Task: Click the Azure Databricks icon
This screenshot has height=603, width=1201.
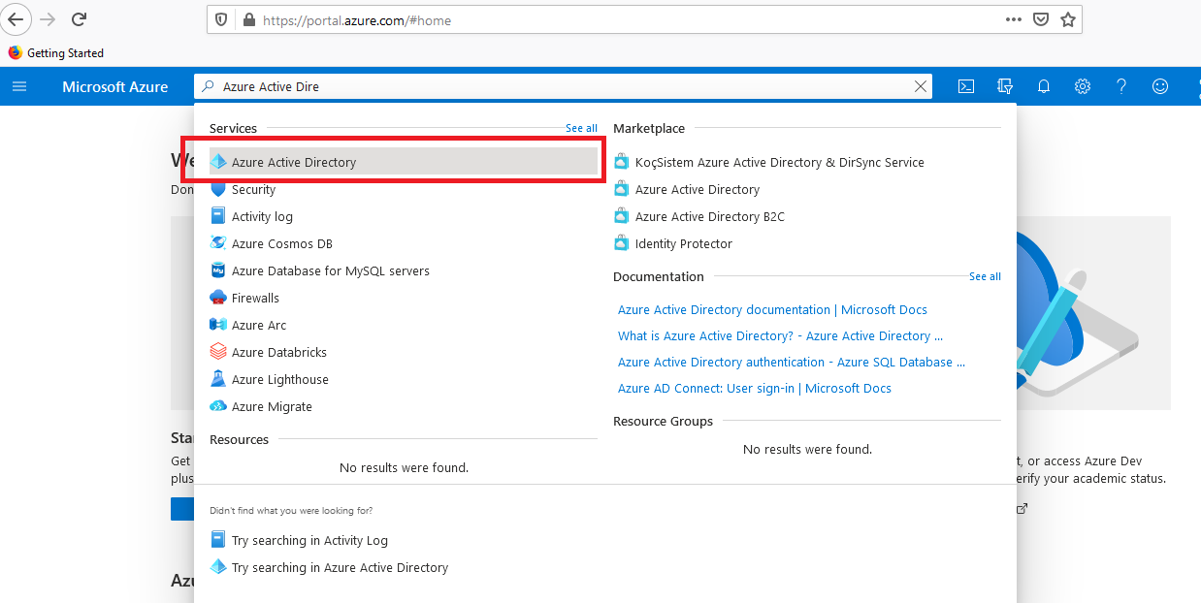Action: (x=218, y=352)
